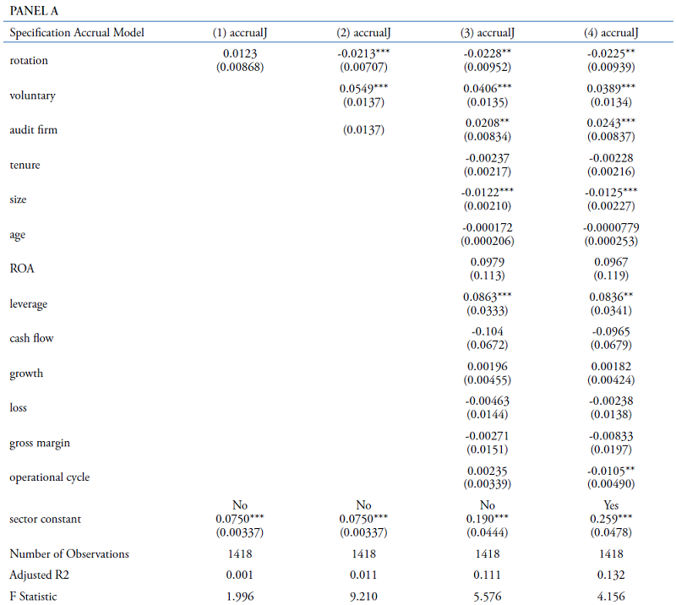The image size is (676, 605).
Task: Select the gross margin row label
Action: tap(40, 443)
